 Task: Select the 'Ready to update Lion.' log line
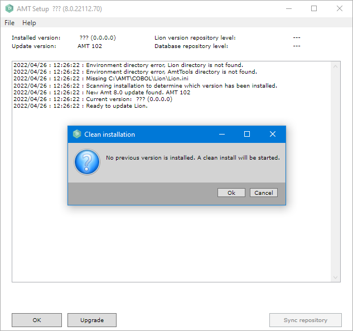coord(80,106)
